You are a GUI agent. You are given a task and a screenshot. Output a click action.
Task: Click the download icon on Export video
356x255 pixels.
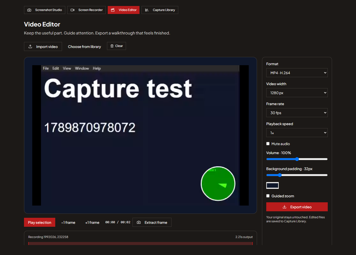(284, 207)
